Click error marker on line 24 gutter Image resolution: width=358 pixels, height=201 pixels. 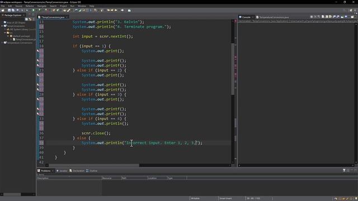38,75
